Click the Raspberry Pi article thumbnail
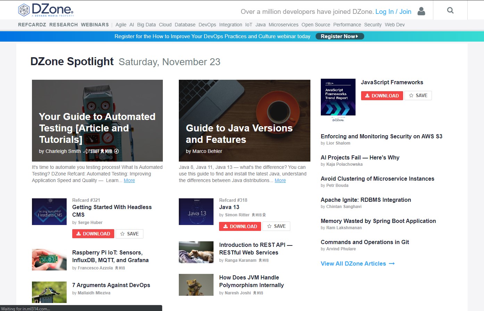 click(x=49, y=260)
